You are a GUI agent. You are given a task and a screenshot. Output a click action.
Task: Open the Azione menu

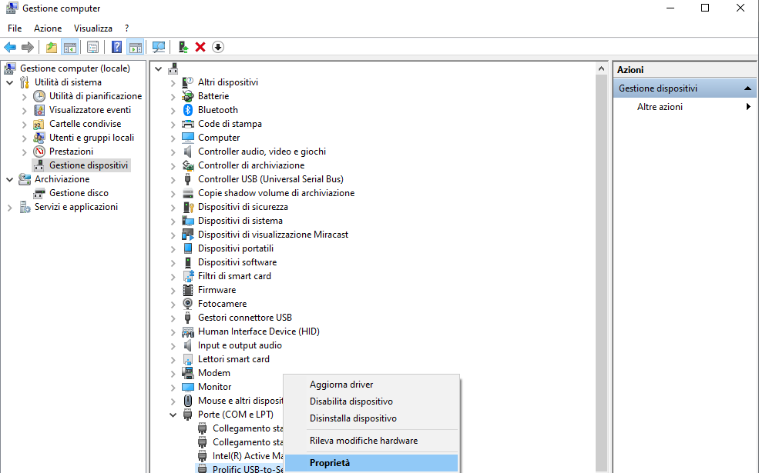(48, 28)
